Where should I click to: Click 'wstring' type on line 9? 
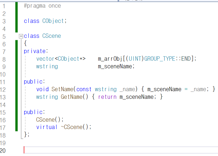(47, 67)
